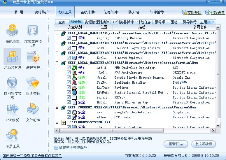Uncheck the AVG Anti-Spyware startup entry
Viewport: 226px width, 160px height.
[x=69, y=73]
